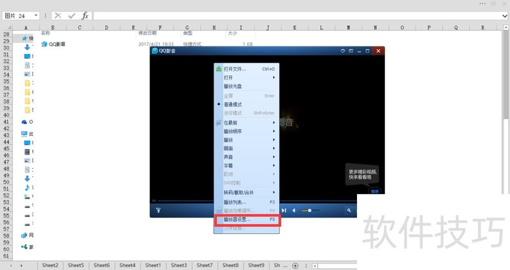Image resolution: width=510 pixels, height=270 pixels.
Task: Click the formula bar input field
Action: coord(287,15)
